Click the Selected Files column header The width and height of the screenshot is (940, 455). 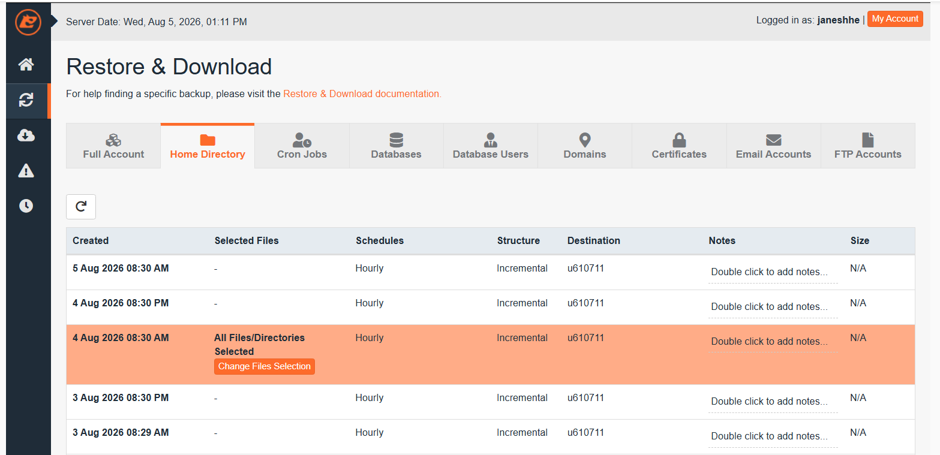pos(247,241)
